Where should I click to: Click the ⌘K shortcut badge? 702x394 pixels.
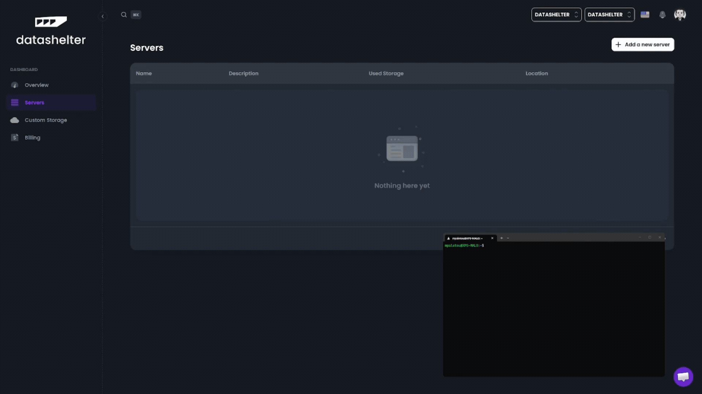coord(136,15)
